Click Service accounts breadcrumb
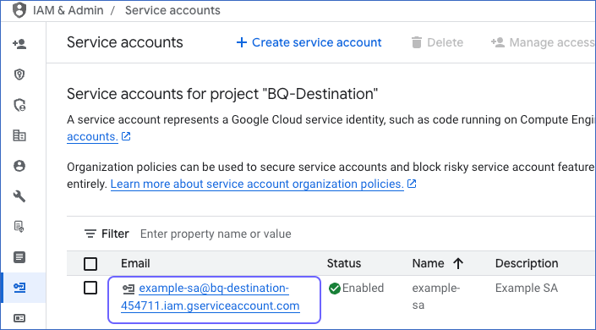Screen dimensions: 596x330 [x=172, y=10]
